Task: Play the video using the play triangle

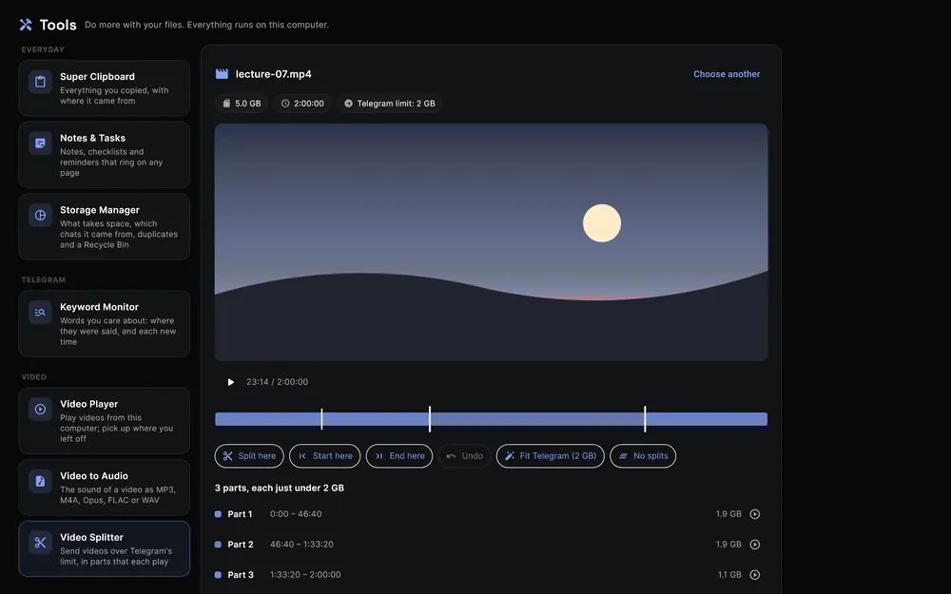Action: (x=230, y=382)
